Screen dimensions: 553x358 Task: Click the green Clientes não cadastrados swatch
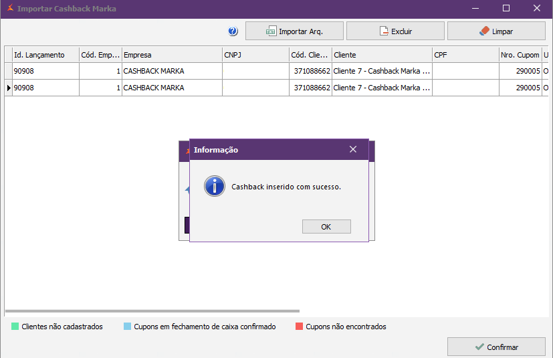15,326
